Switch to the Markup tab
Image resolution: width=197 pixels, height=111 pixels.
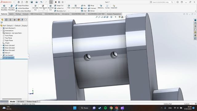point(18,14)
